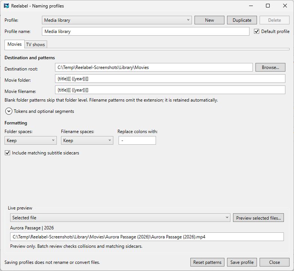Switch to the TV shows tab
294x271 pixels.
[36, 45]
